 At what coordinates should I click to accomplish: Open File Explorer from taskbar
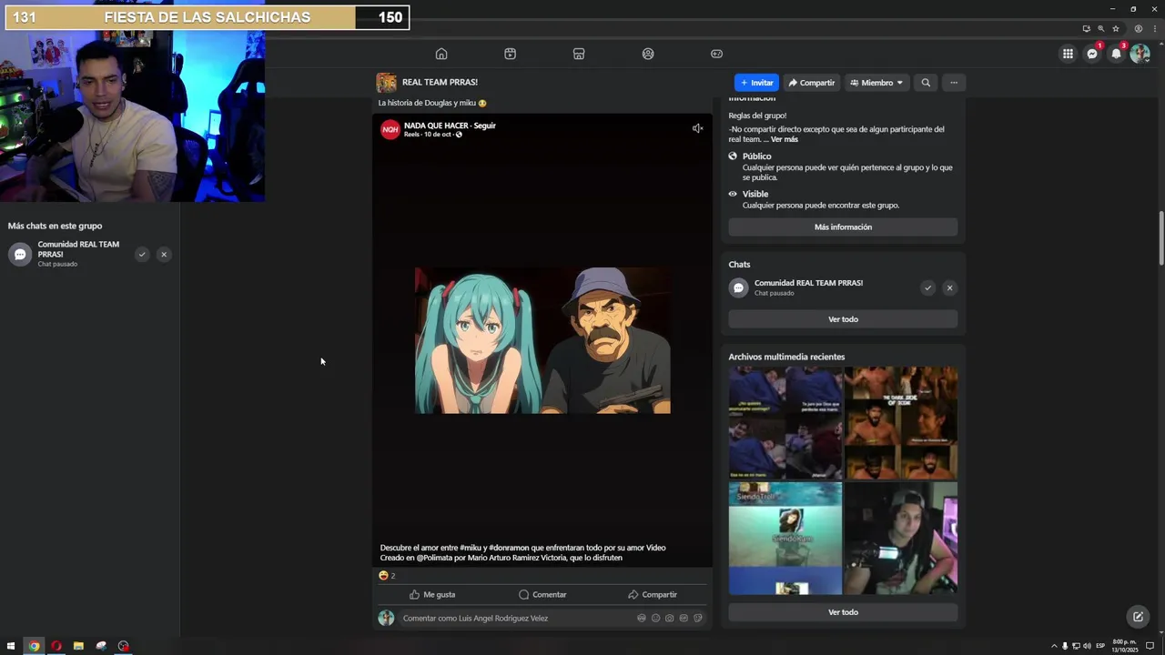(78, 646)
